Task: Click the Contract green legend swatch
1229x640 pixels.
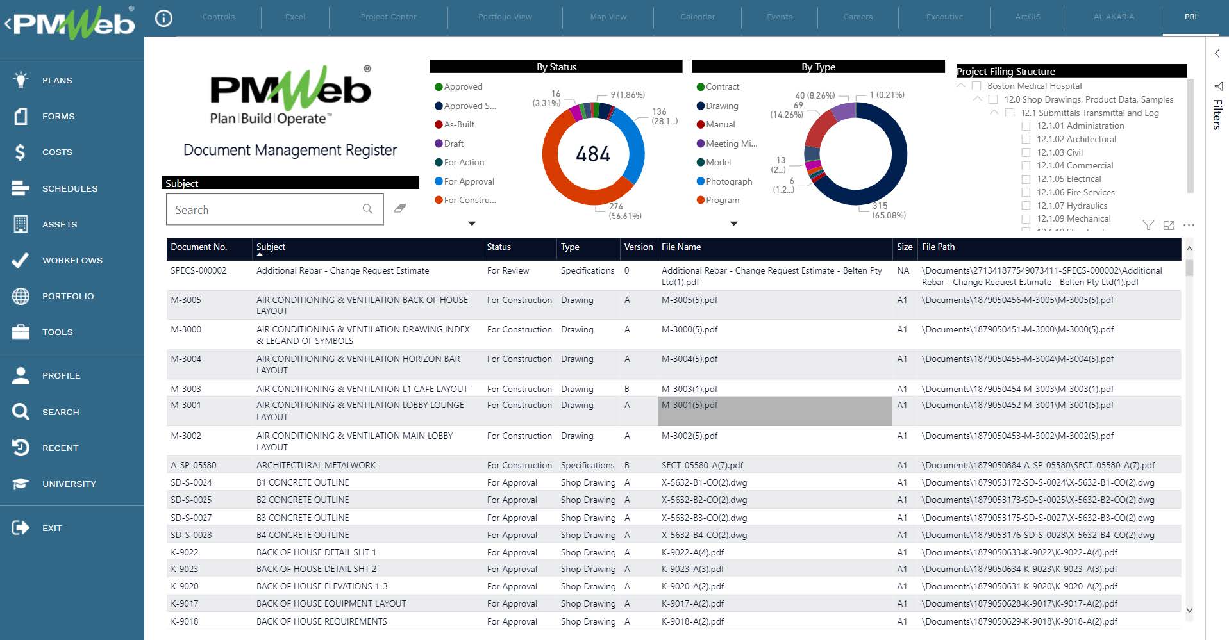Action: 701,87
